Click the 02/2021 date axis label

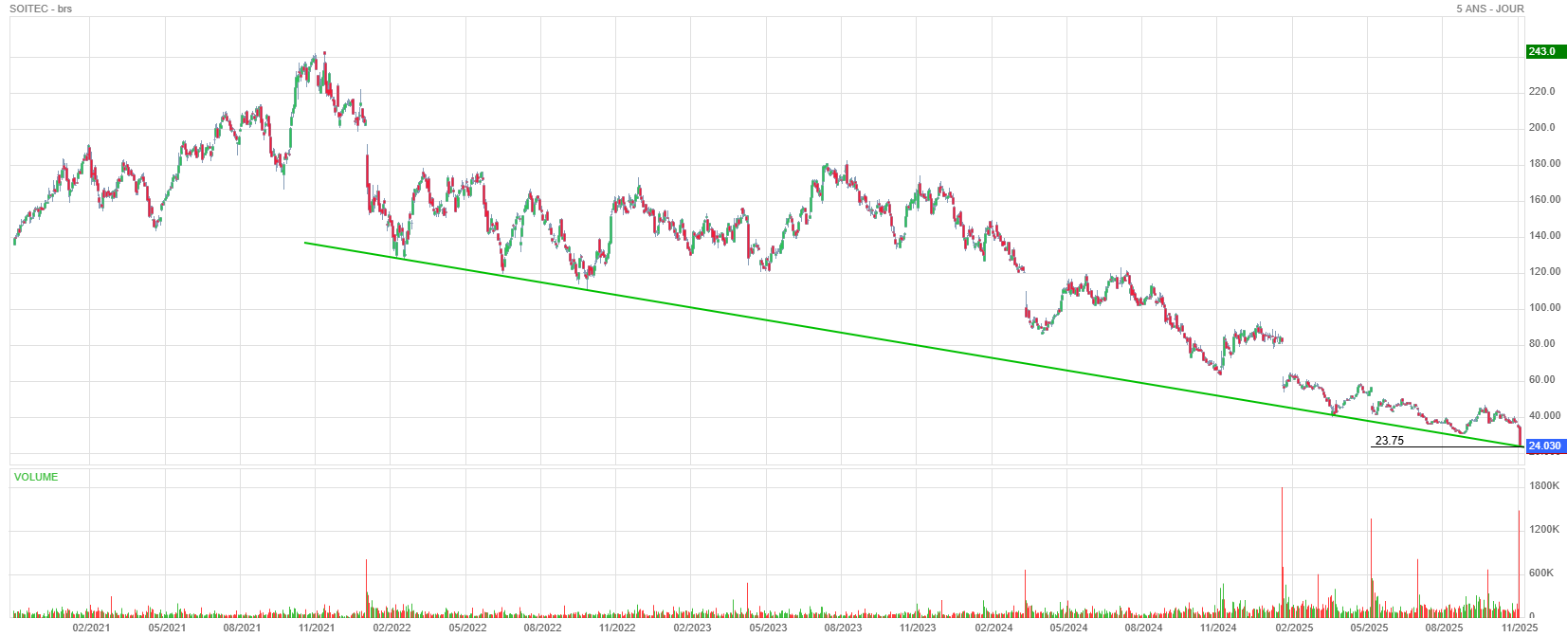[91, 628]
